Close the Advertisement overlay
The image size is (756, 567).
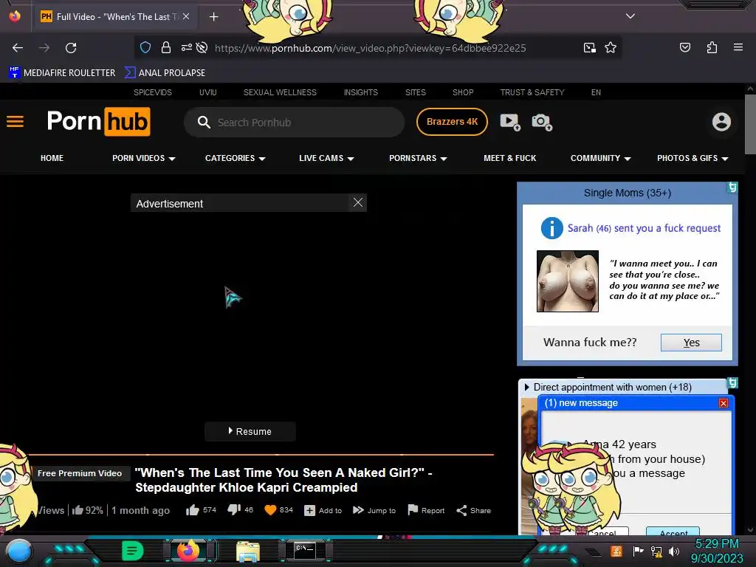click(x=358, y=202)
